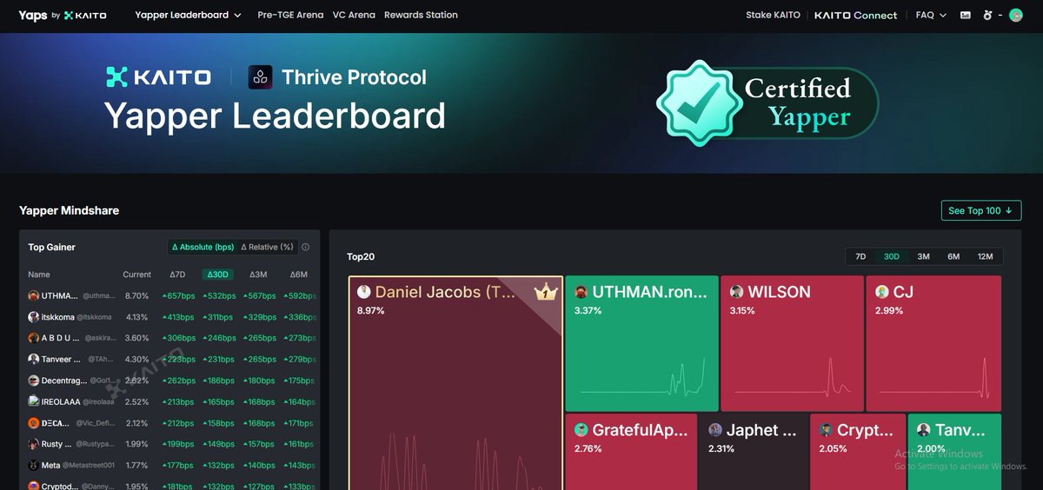Click Tanveer avatar in Top Gainer list
The width and height of the screenshot is (1043, 490).
34,359
